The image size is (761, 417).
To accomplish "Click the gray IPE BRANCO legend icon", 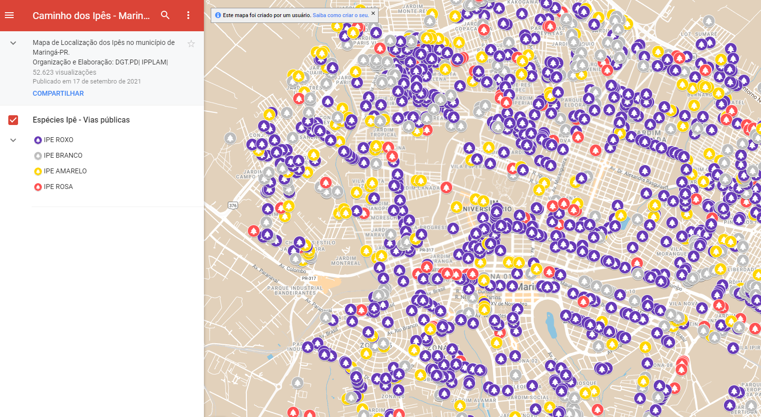I will [38, 156].
